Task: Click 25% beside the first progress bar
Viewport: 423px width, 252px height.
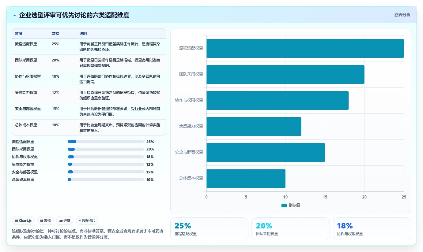Action: pyautogui.click(x=150, y=142)
